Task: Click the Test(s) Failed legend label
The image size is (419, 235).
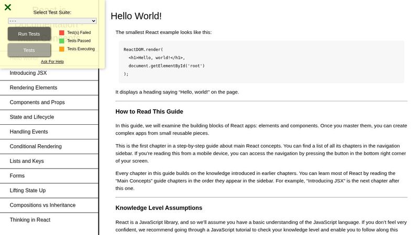Action: (x=79, y=32)
